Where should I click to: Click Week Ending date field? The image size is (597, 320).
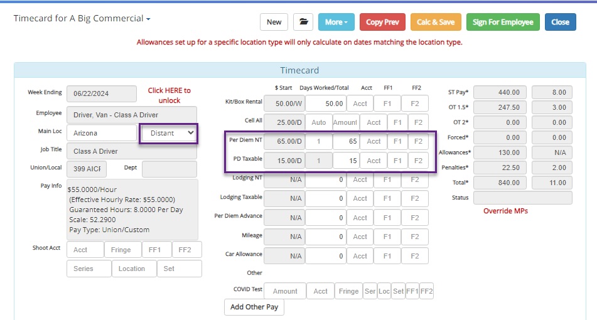tap(102, 93)
